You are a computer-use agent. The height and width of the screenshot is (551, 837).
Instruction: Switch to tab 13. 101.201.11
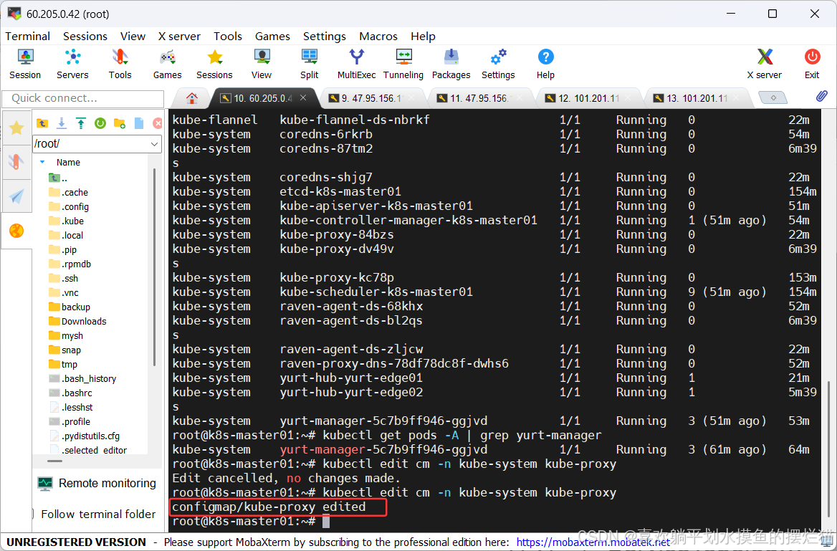[697, 98]
